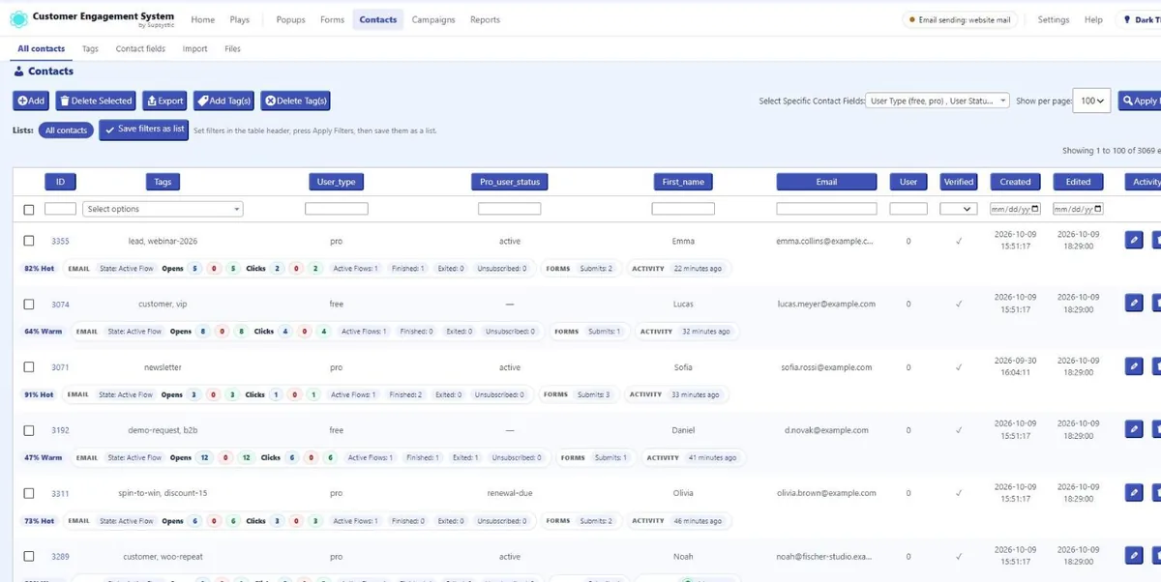Focus the First_name filter input
This screenshot has width=1161, height=582.
tap(683, 209)
